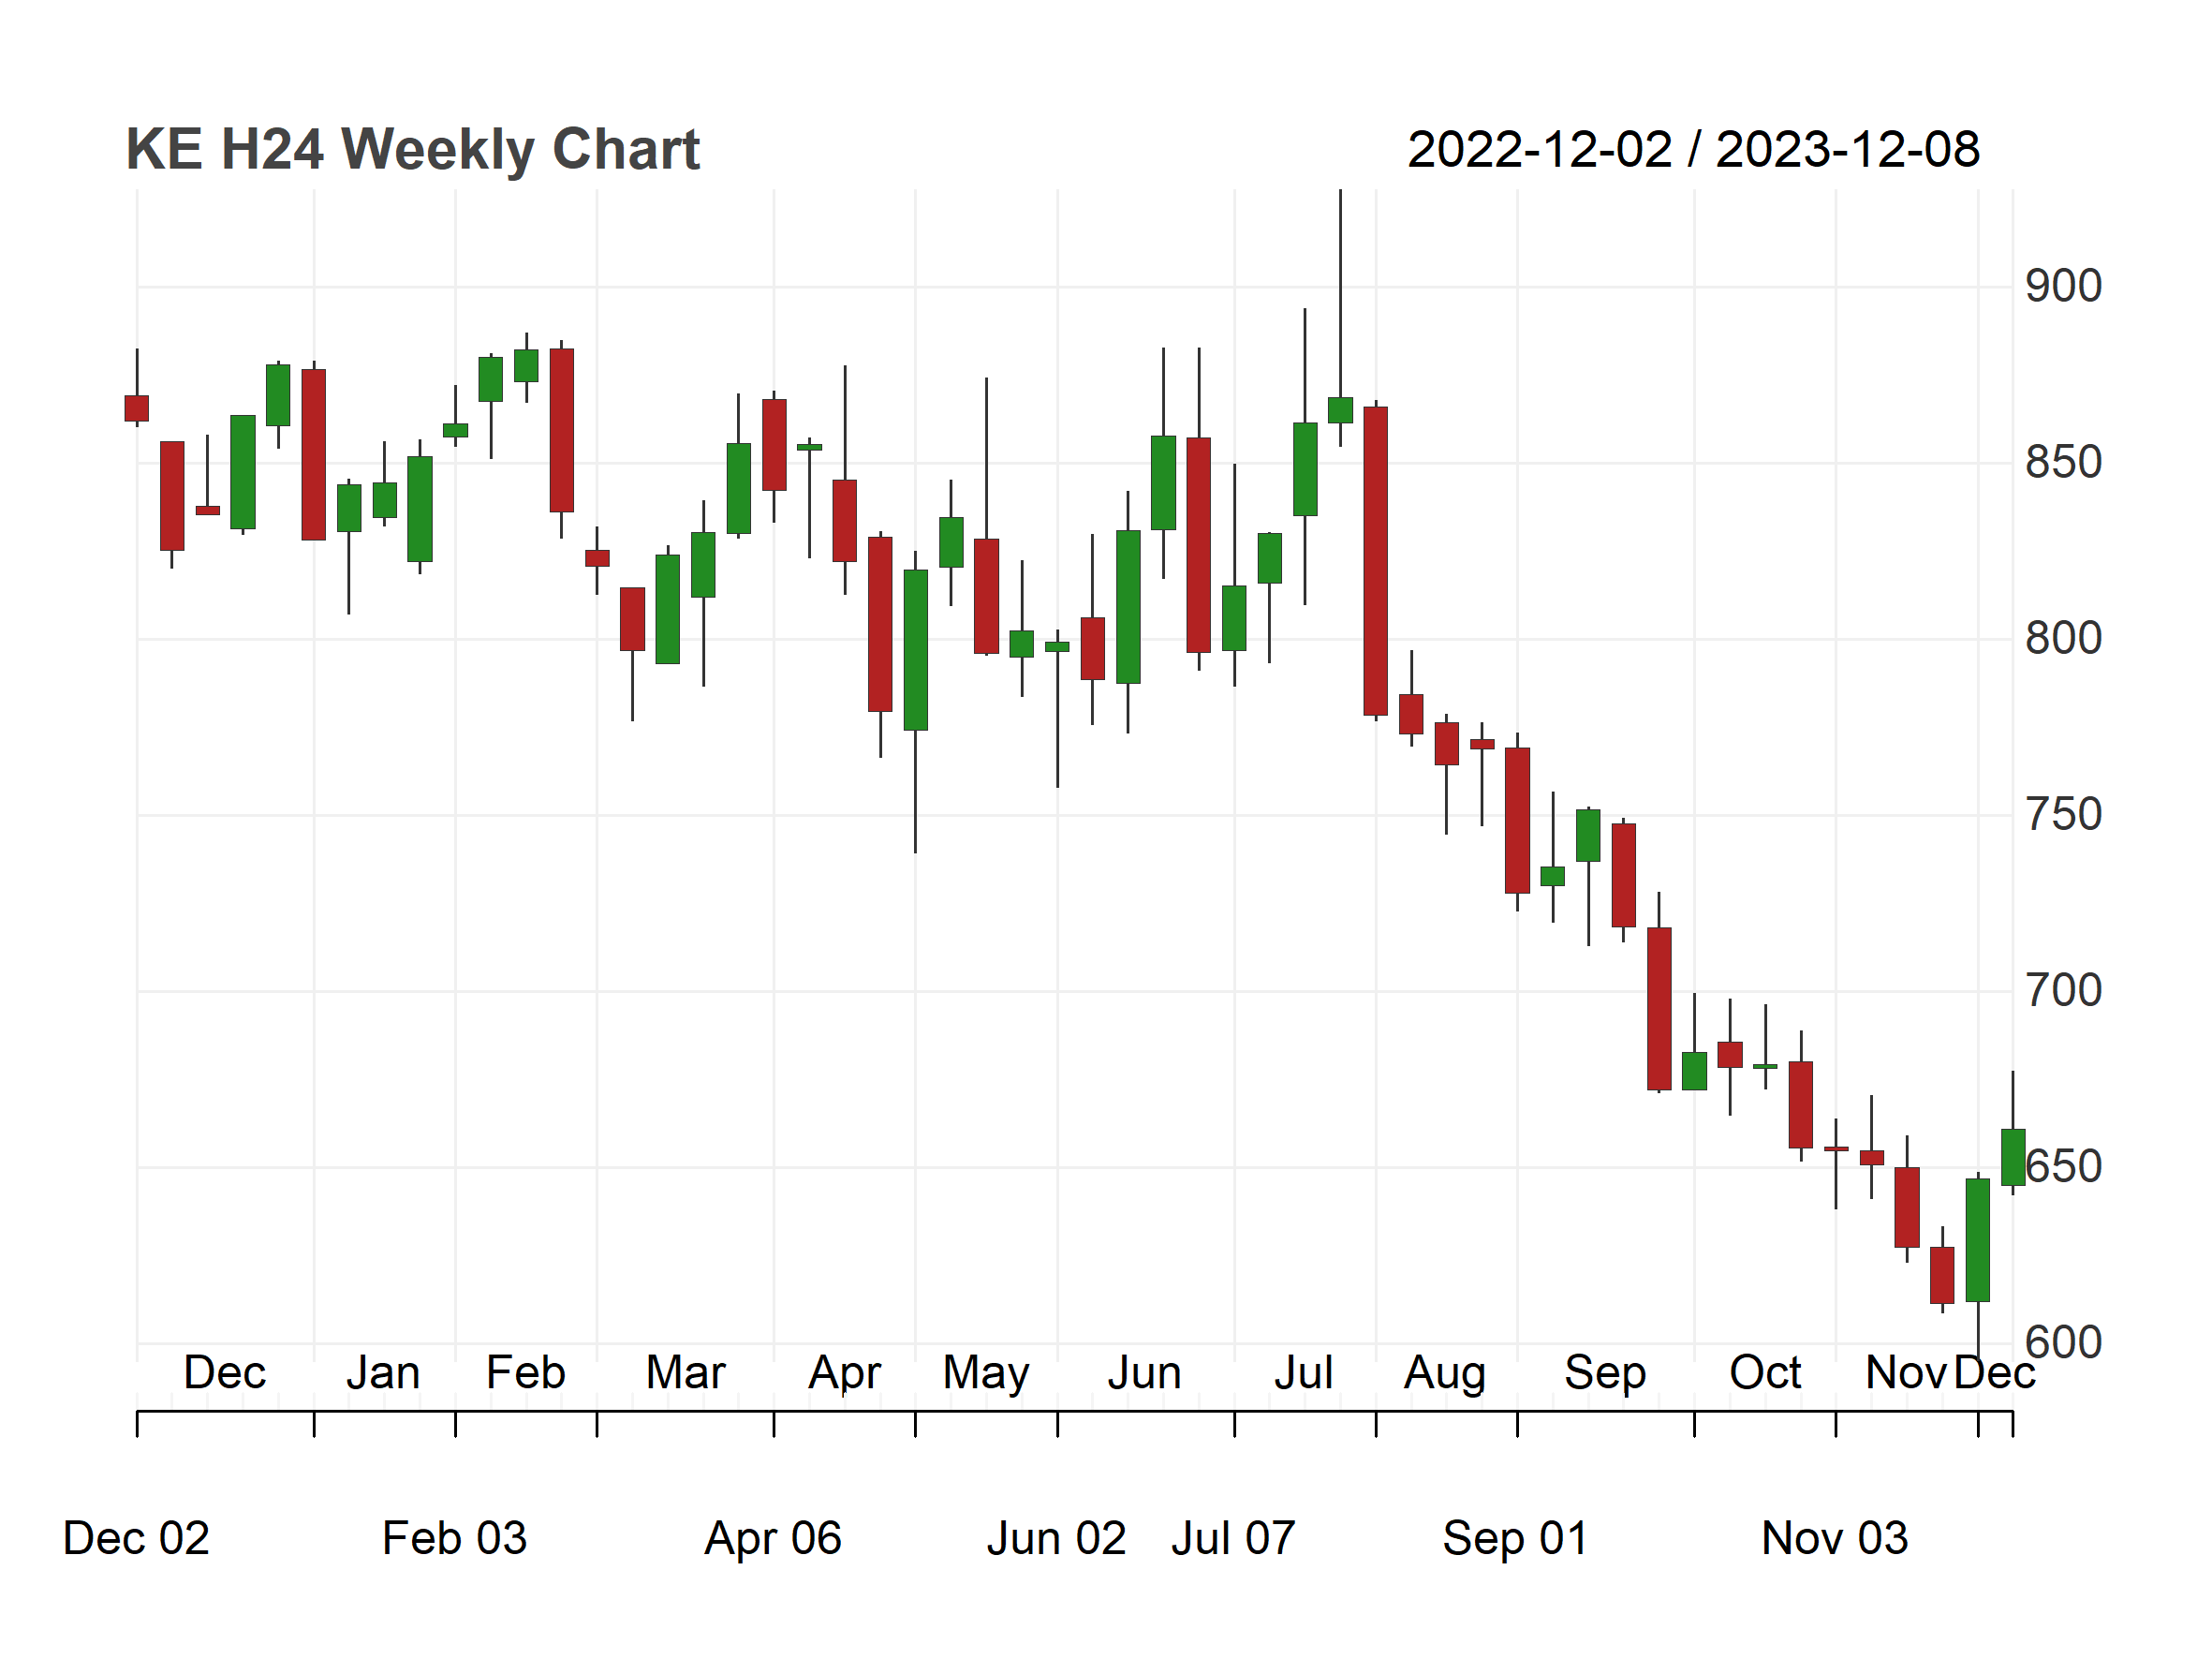This screenshot has height=1659, width=2212.
Task: Click the Apr 06 date tick label
Action: coord(773,1539)
